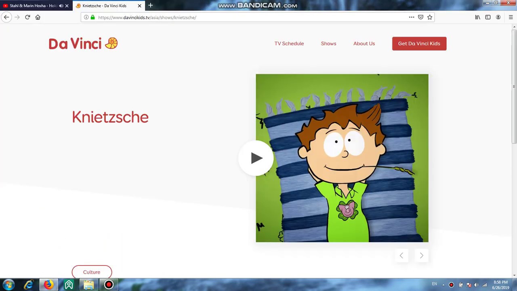The width and height of the screenshot is (517, 291).
Task: Go back with browser back arrow
Action: pos(6,17)
